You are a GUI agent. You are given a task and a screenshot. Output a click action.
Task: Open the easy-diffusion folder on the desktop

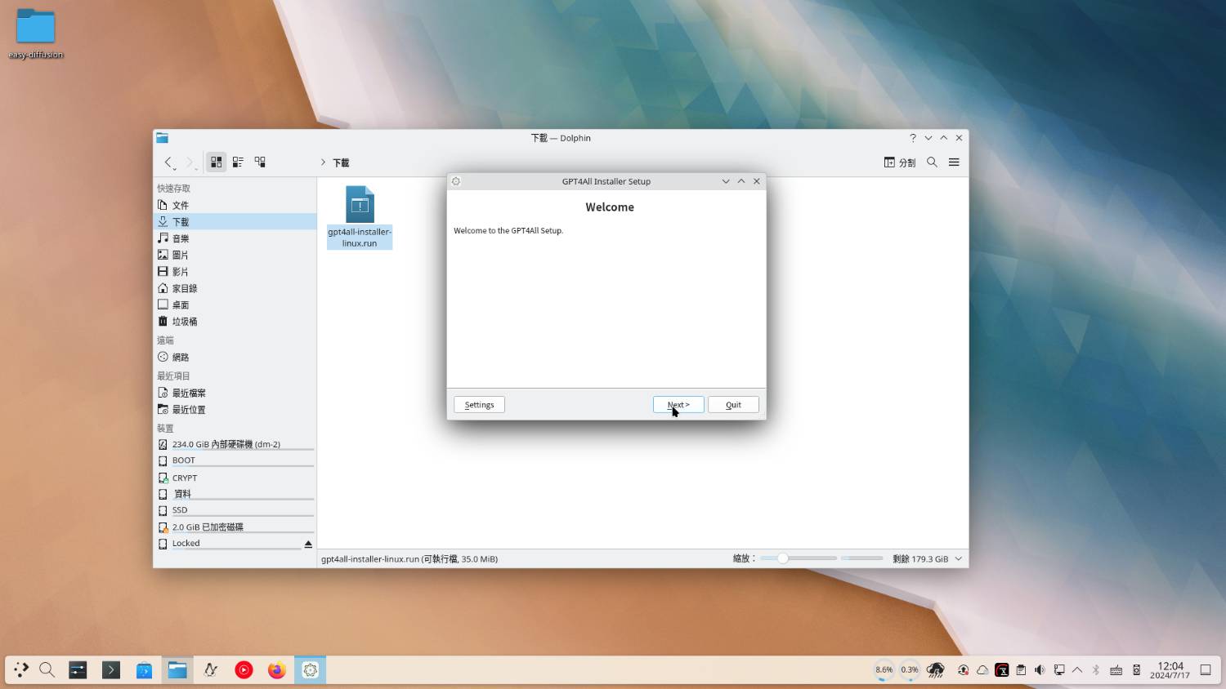coord(36,33)
